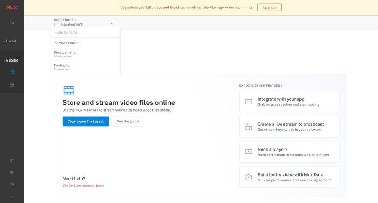Viewport: 378px width, 203px height.
Task: Open user profile icon in sidebar
Action: 12,196
